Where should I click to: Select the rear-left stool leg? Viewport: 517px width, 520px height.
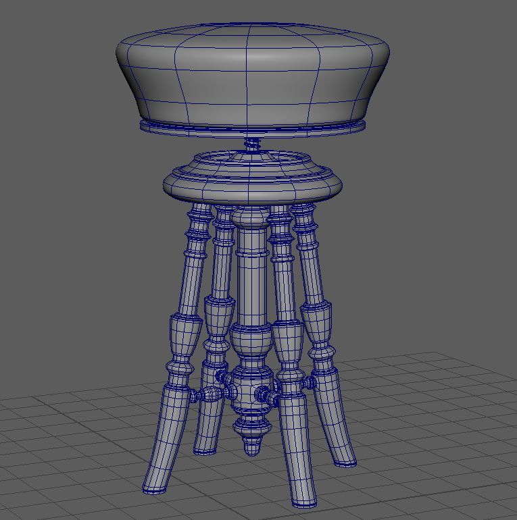(x=216, y=332)
